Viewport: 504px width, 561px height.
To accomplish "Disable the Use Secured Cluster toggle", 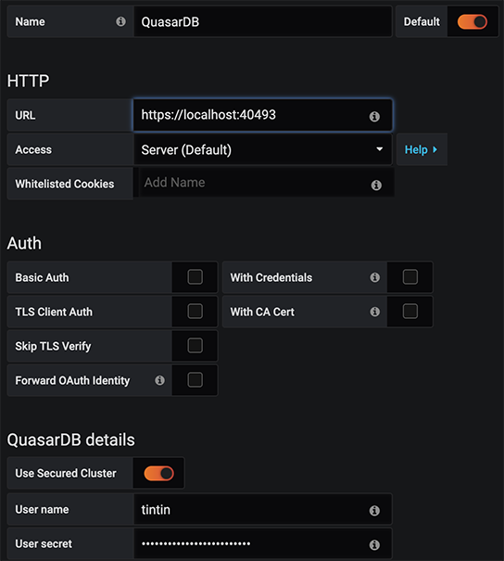I will 158,473.
